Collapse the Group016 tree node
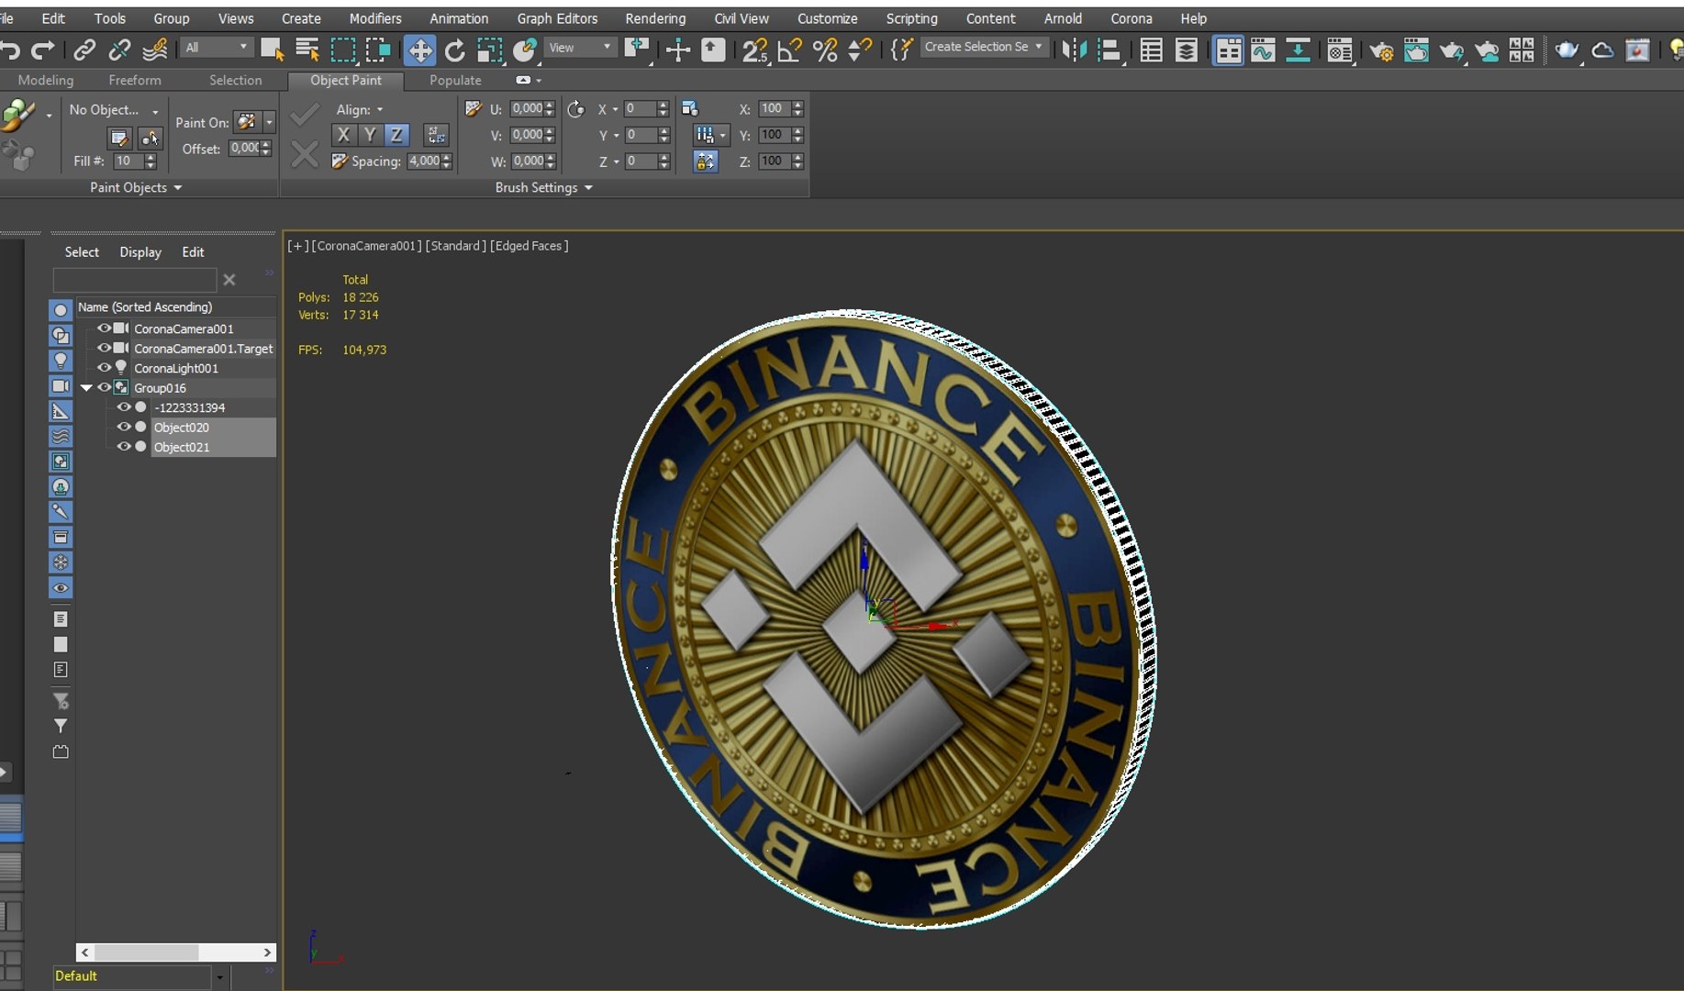Screen dimensions: 1684x991 coord(86,388)
